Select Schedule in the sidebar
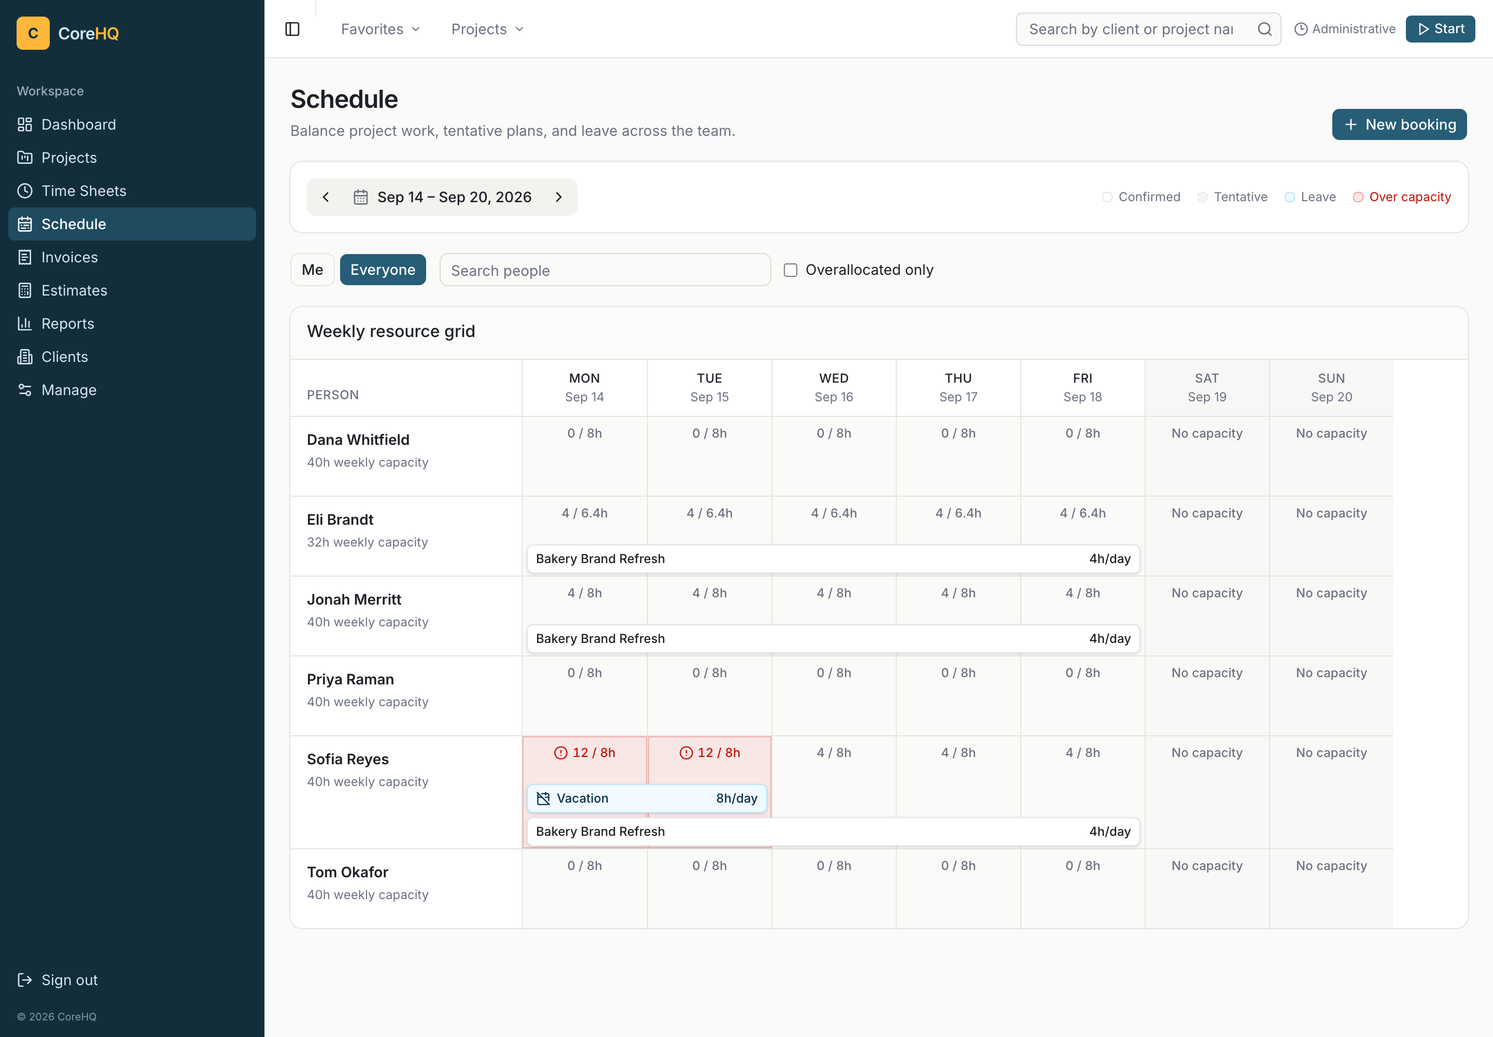This screenshot has height=1037, width=1493. tap(132, 224)
